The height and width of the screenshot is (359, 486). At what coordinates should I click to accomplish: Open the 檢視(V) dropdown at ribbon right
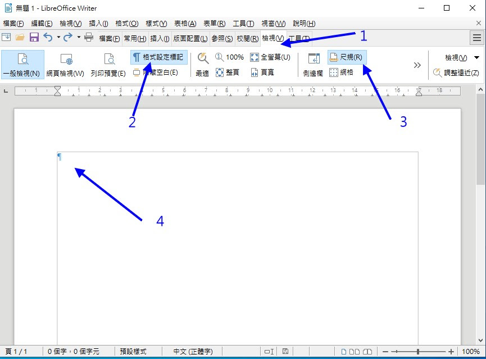point(462,57)
